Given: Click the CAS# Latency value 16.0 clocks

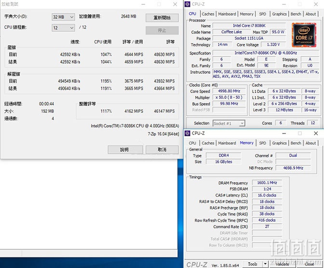Looking at the screenshot, I should pyautogui.click(x=267, y=195).
